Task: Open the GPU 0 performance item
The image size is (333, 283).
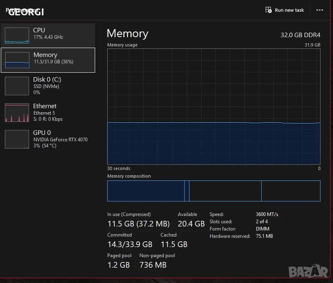Action: (x=48, y=139)
